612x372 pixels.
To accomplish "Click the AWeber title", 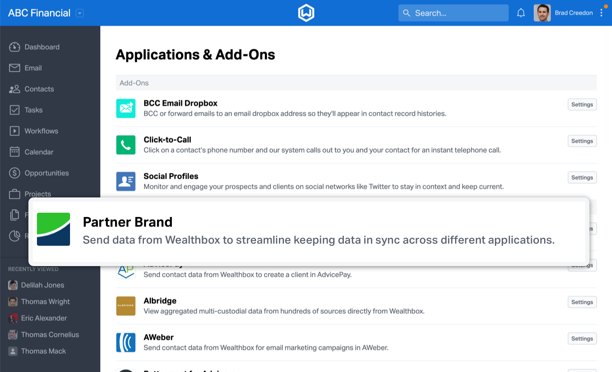I will click(x=158, y=337).
